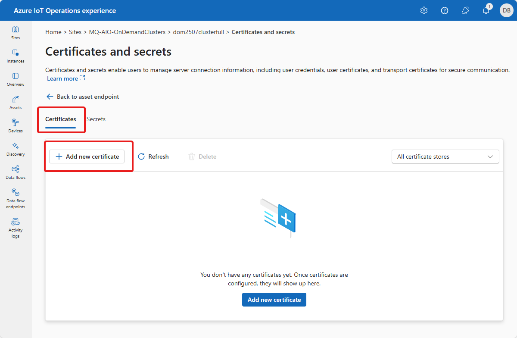517x338 pixels.
Task: Open the Sites section in the sidebar
Action: point(16,32)
